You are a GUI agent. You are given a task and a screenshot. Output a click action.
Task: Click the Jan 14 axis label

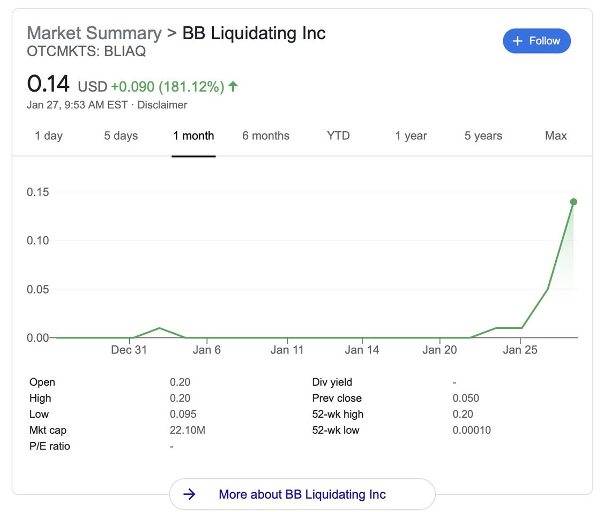tap(362, 350)
